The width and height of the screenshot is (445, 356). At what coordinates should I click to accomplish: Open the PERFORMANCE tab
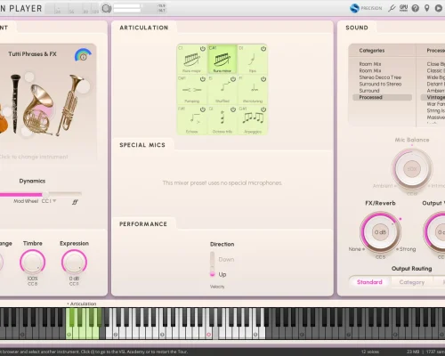[x=143, y=224]
